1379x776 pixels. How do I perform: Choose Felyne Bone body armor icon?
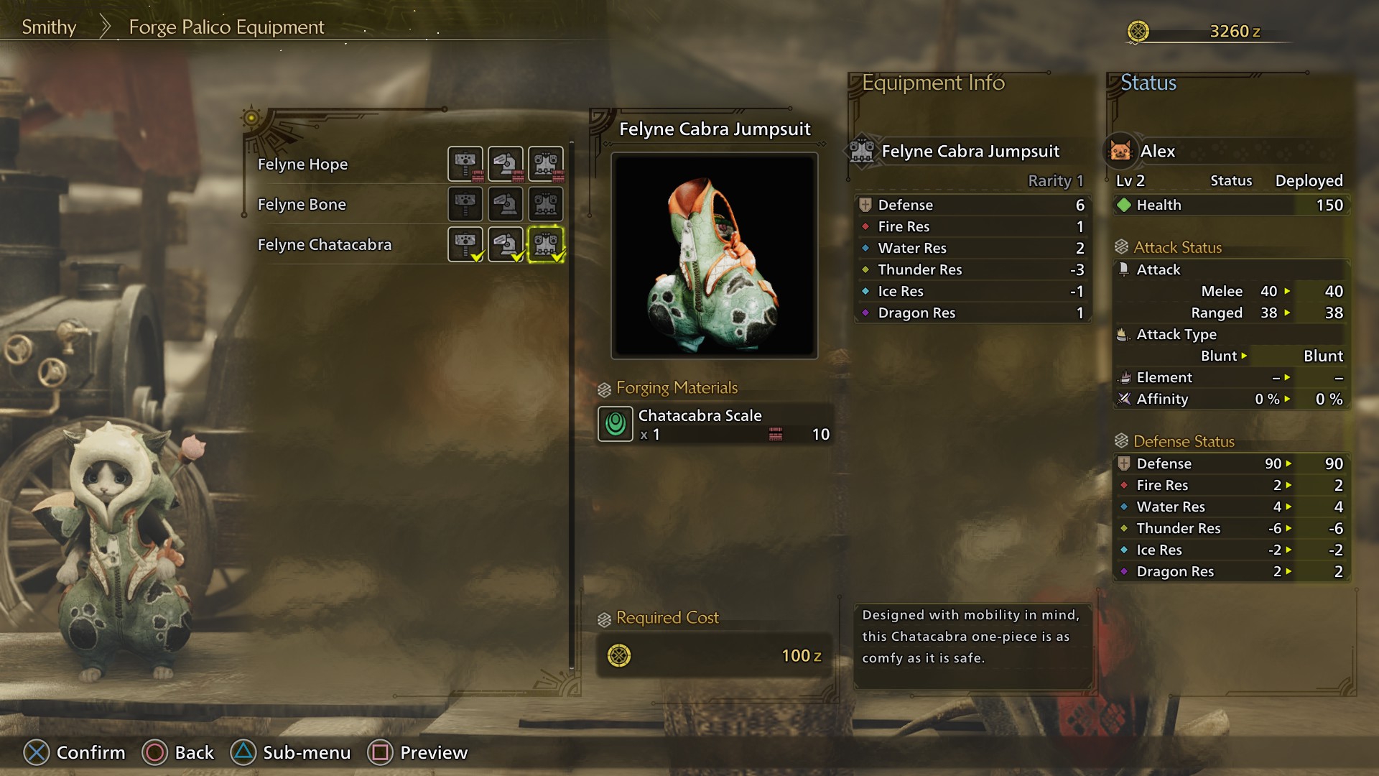[546, 204]
